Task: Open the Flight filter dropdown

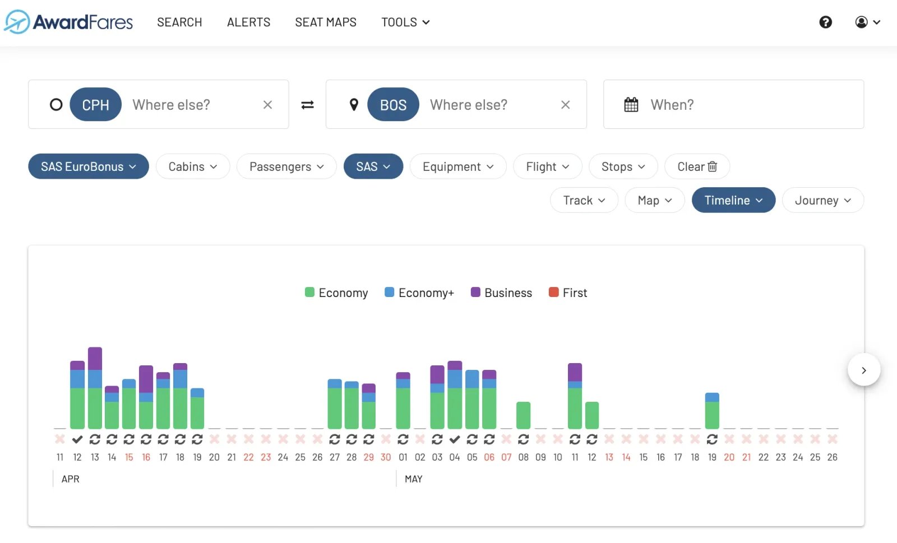Action: click(548, 166)
